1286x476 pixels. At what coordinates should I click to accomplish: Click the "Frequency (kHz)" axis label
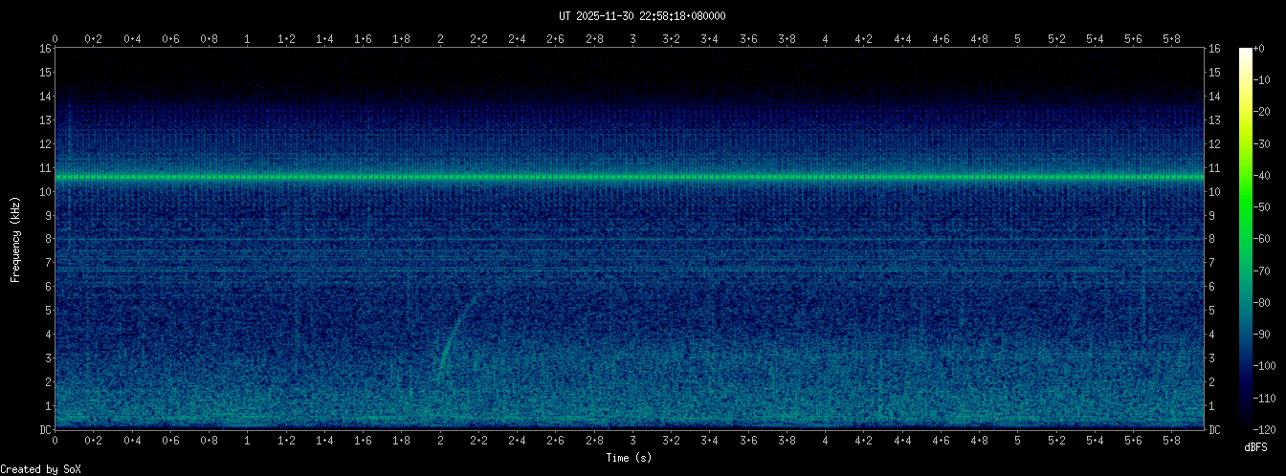point(15,239)
